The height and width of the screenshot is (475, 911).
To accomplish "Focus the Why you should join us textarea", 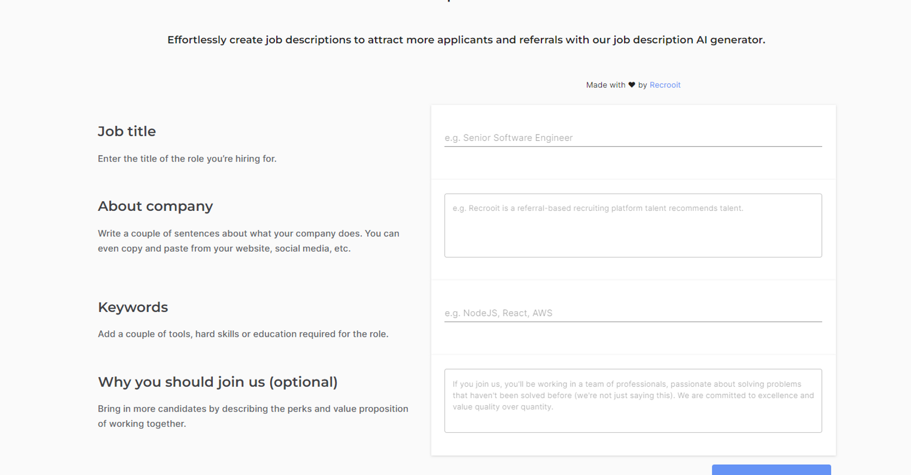I will (633, 401).
